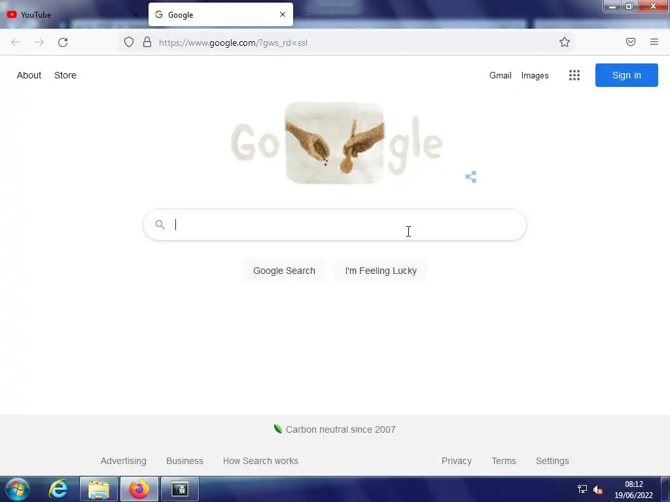The height and width of the screenshot is (502, 670).
Task: Open Windows Explorer from the taskbar
Action: point(99,489)
